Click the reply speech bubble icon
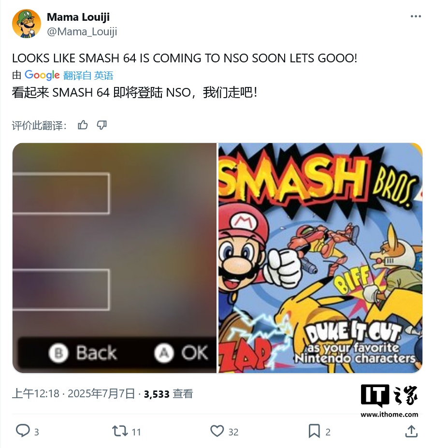 [23, 431]
